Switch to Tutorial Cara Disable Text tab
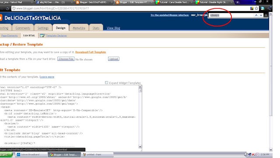The image size is (280, 158). (x=174, y=2)
